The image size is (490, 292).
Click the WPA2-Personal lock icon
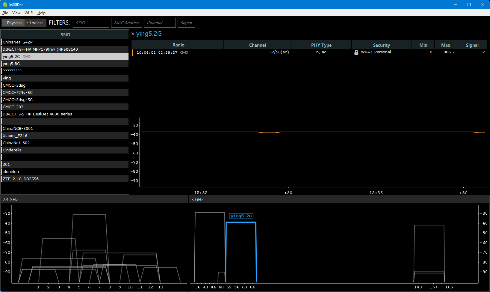(356, 52)
